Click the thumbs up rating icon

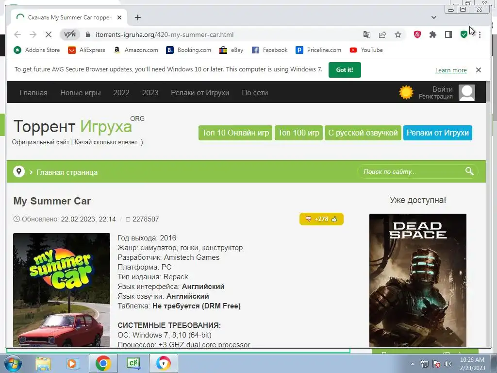334,219
